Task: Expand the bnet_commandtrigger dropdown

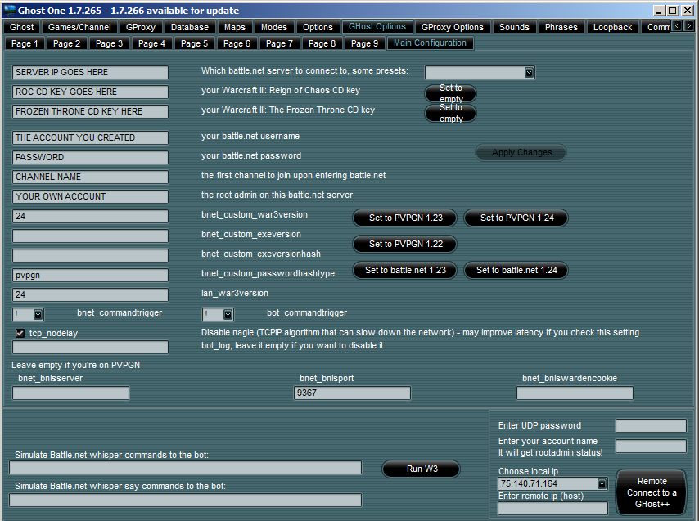Action: pos(38,315)
